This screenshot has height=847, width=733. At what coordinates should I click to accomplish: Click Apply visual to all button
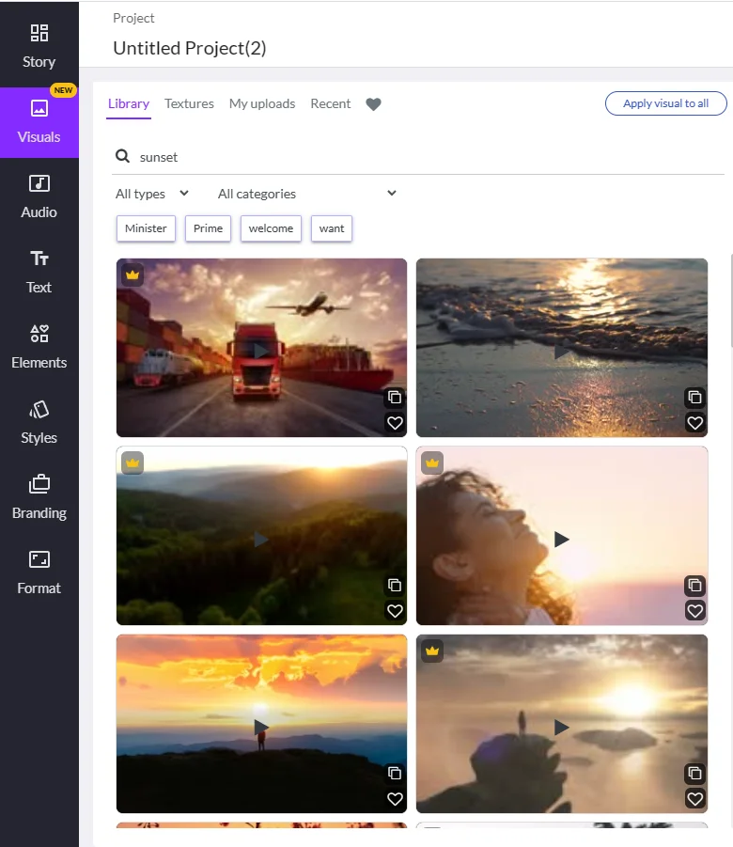point(665,103)
